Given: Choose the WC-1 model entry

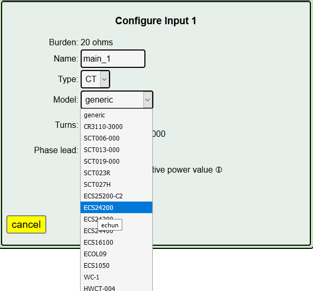Looking at the screenshot, I should (116, 277).
